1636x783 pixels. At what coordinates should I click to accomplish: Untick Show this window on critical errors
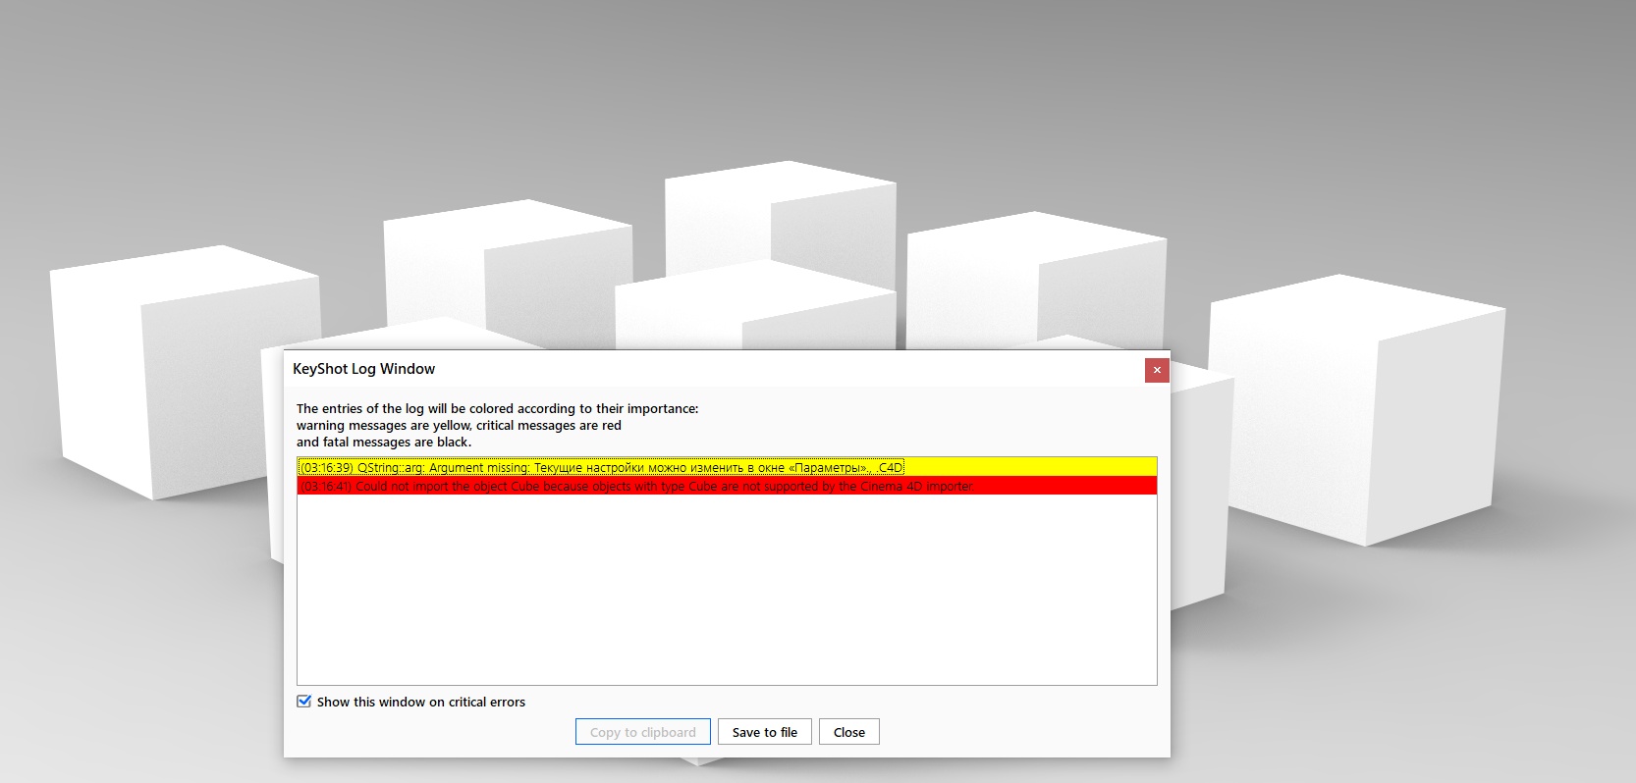click(x=304, y=702)
